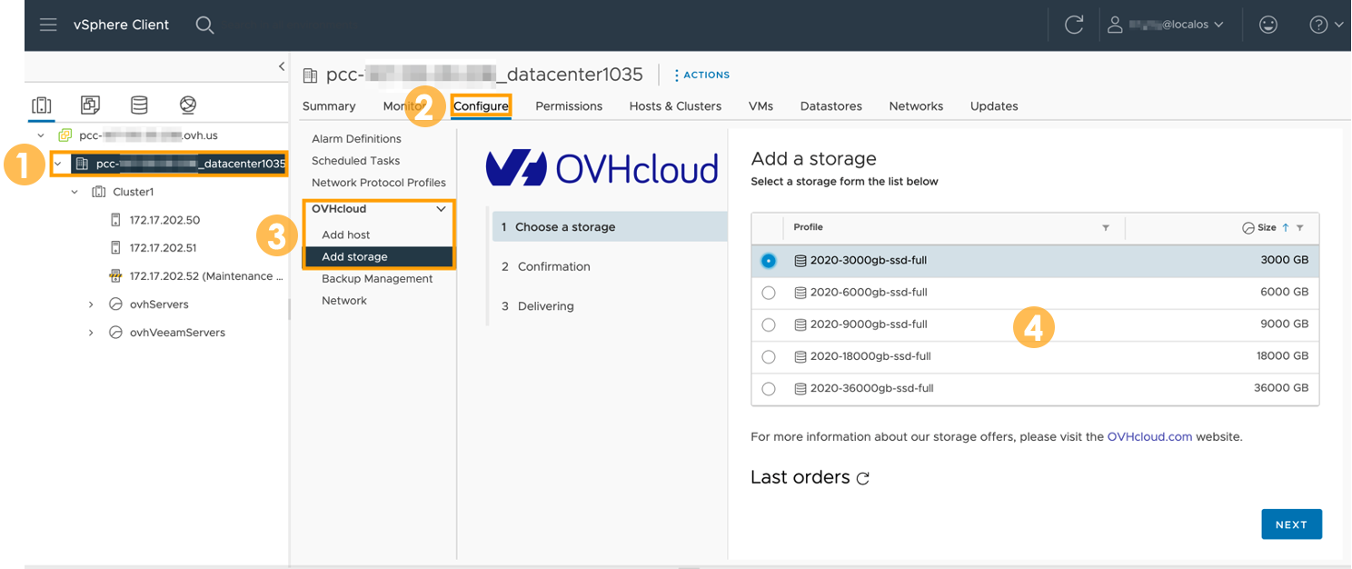Click the search magnifier icon
Viewport: 1352px width, 569px height.
pyautogui.click(x=205, y=25)
